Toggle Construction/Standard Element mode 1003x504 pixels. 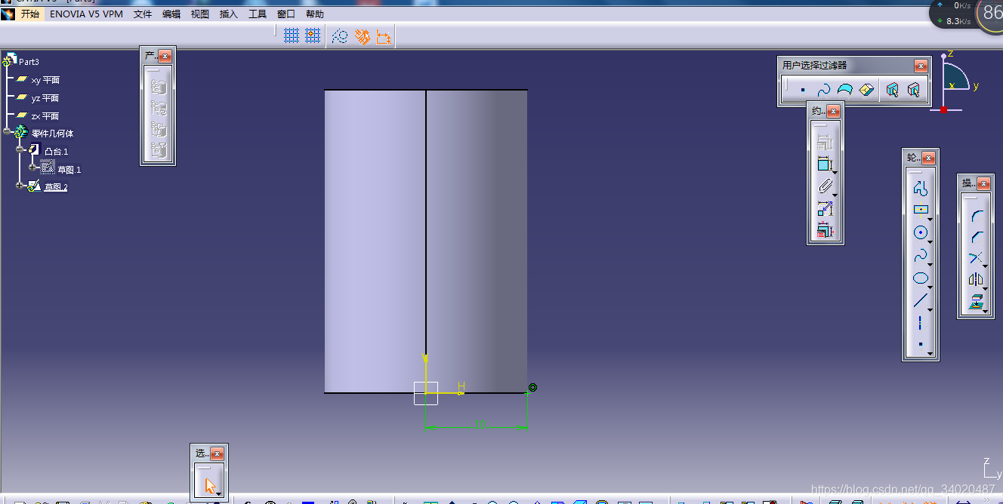340,35
